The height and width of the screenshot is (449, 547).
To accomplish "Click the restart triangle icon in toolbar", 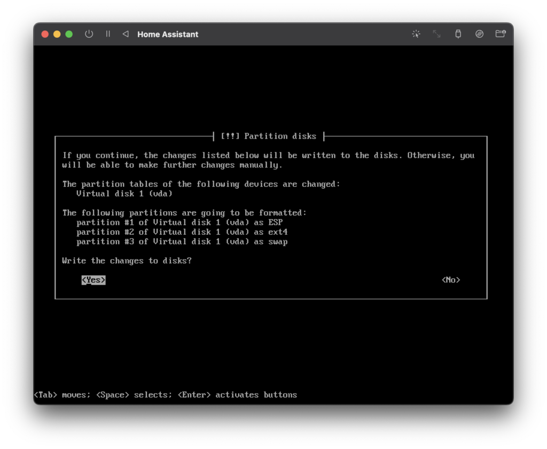I will pyautogui.click(x=126, y=34).
